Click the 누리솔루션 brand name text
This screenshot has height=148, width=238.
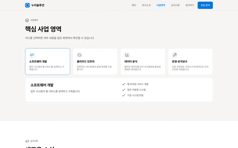[38, 5]
